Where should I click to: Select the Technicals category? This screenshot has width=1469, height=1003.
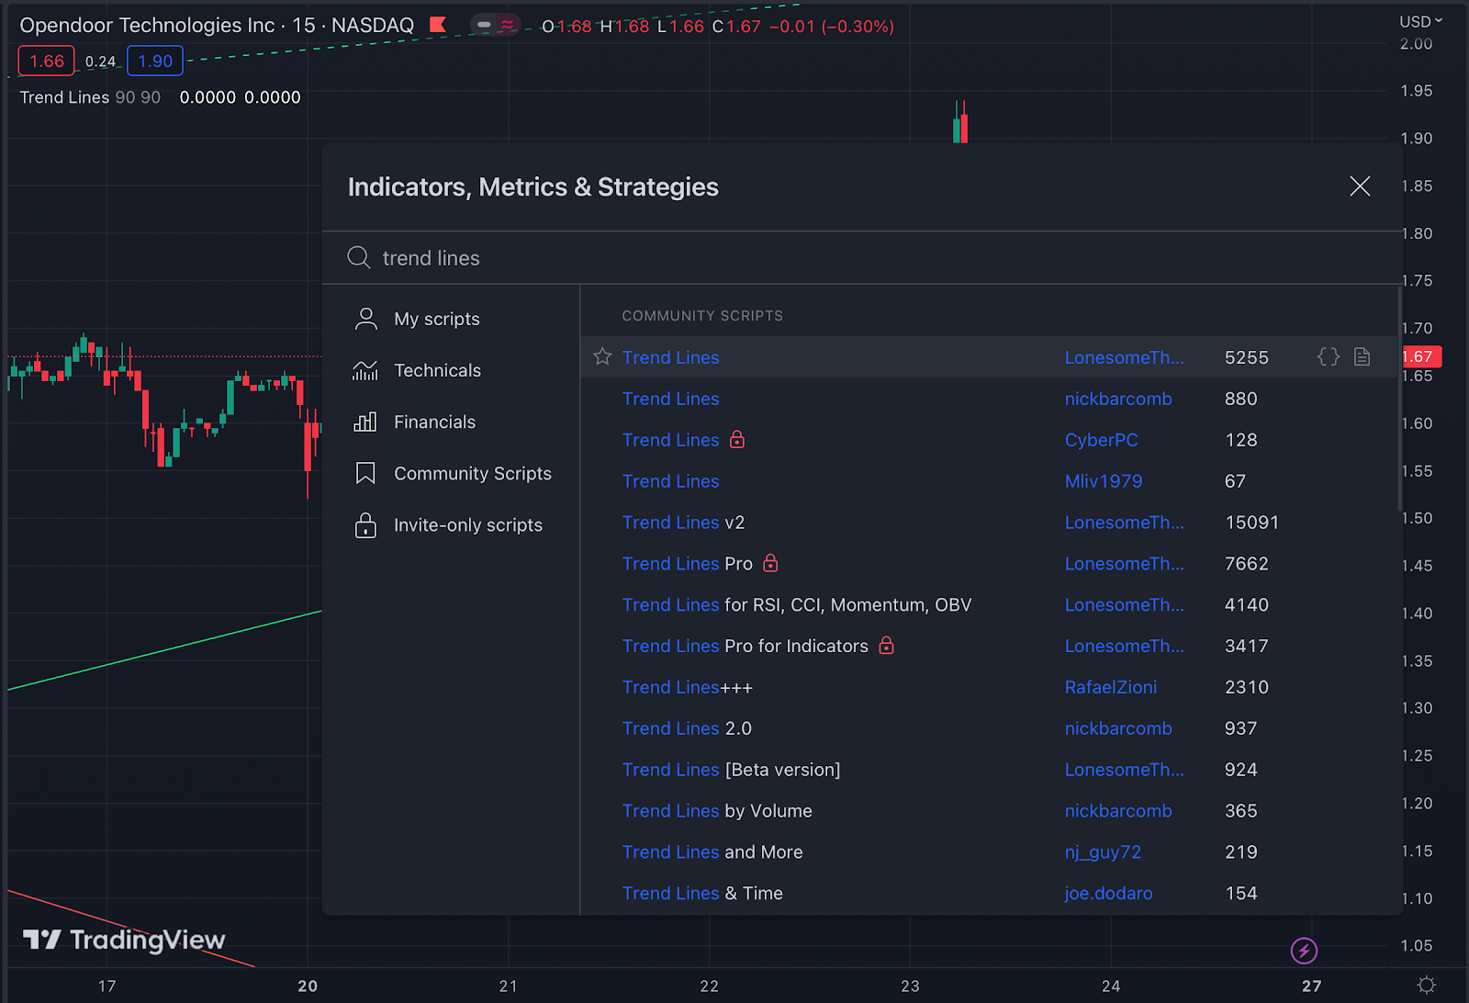click(x=437, y=370)
